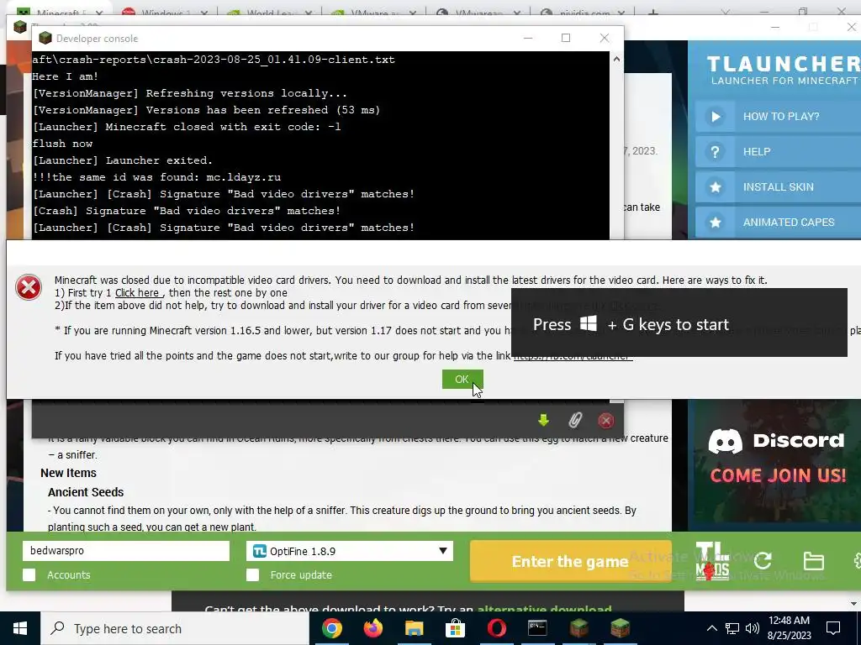Toggle the Accounts checkbox

pyautogui.click(x=29, y=574)
